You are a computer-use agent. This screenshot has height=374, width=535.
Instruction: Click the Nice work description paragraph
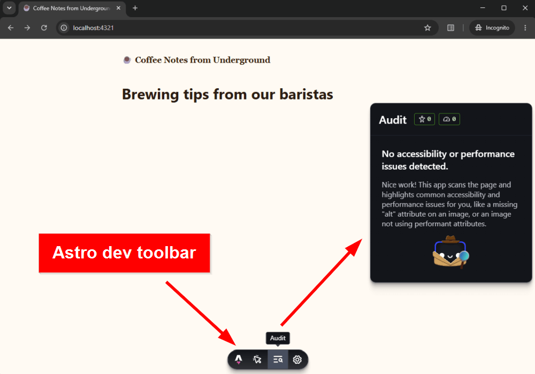(449, 204)
